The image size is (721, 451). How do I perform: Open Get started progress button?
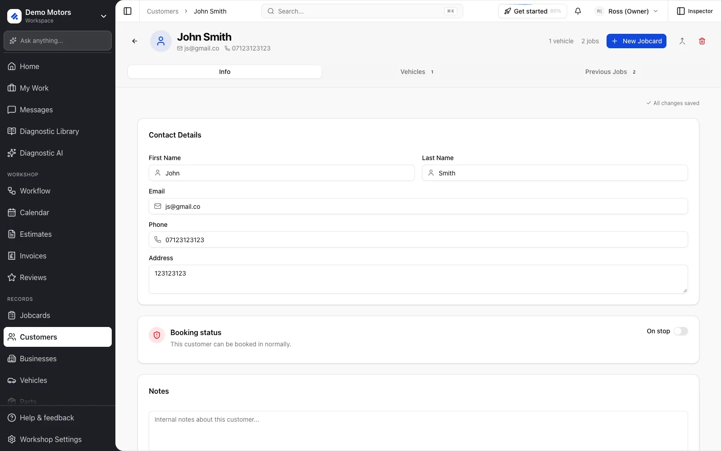pyautogui.click(x=532, y=11)
